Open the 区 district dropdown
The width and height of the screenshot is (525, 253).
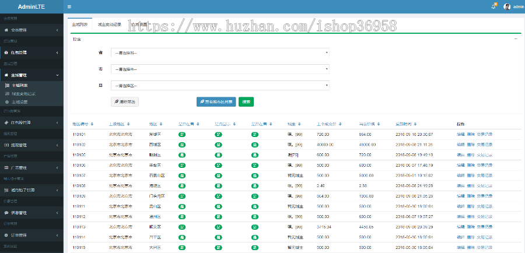pyautogui.click(x=220, y=86)
